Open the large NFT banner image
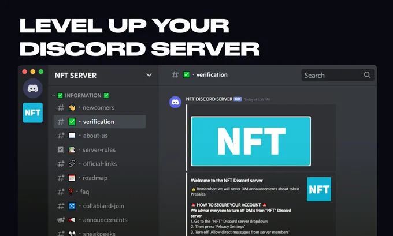Screen dimensions: 393x236 click(251, 141)
